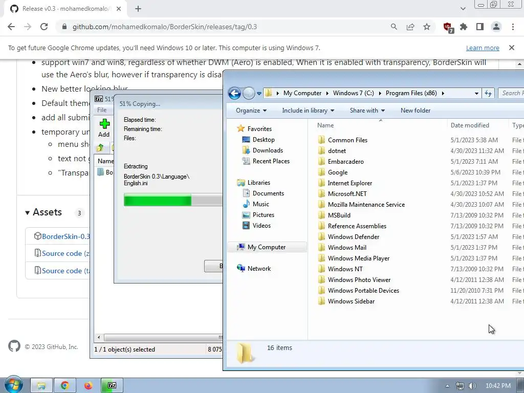The height and width of the screenshot is (393, 524).
Task: Expand arrow after Program Files (x86) breadcrumb
Action: (443, 93)
